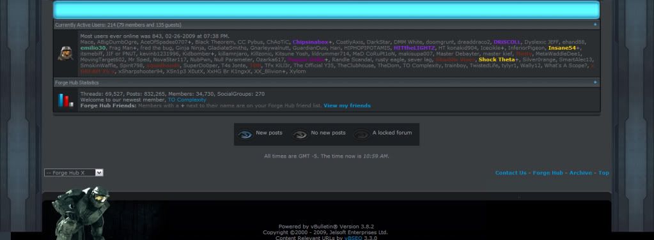
Task: Open the Forge Hub footer link
Action: pyautogui.click(x=548, y=173)
